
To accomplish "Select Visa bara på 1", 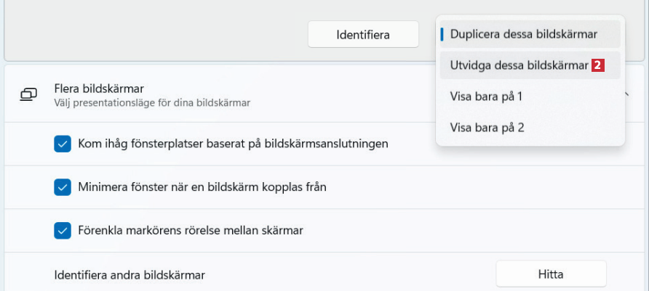I will pyautogui.click(x=486, y=97).
